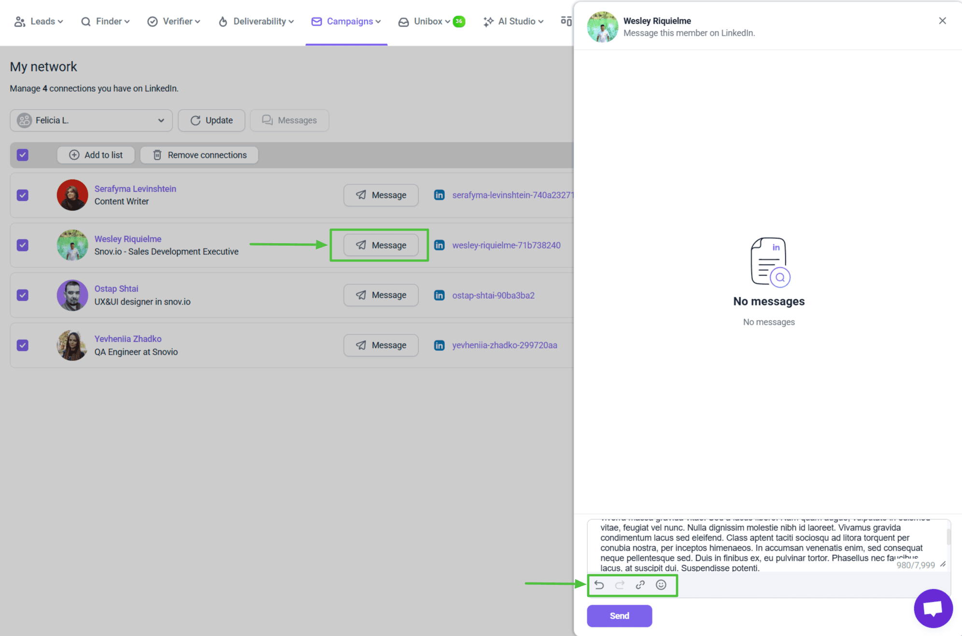Expand the Deliverability dropdown
Screen dimensions: 962x636
[256, 21]
